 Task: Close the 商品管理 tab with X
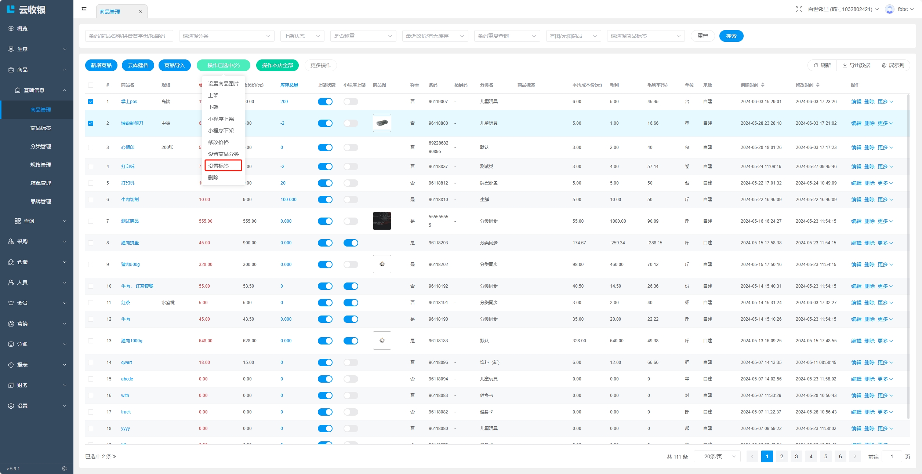(140, 12)
